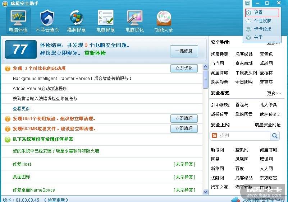The width and height of the screenshot is (288, 202).
Task: Select 修复桌面NameSpace row
Action: (102, 190)
